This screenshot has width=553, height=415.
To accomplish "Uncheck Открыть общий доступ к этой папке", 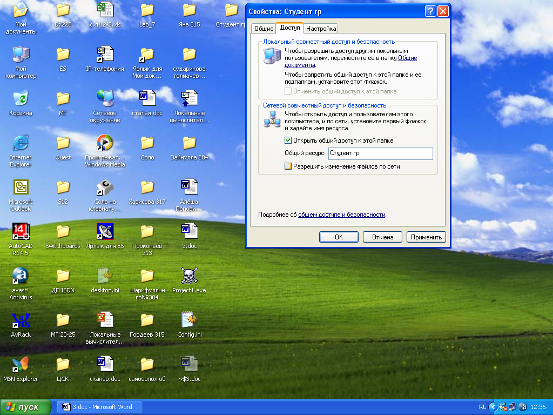I will click(288, 140).
